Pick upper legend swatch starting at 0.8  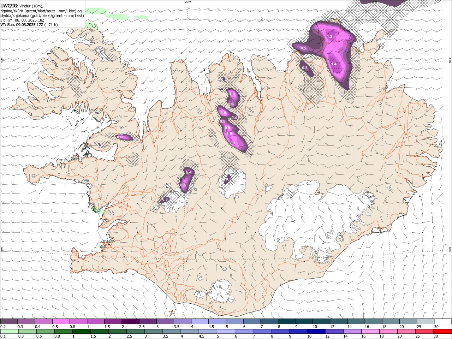click(78, 321)
